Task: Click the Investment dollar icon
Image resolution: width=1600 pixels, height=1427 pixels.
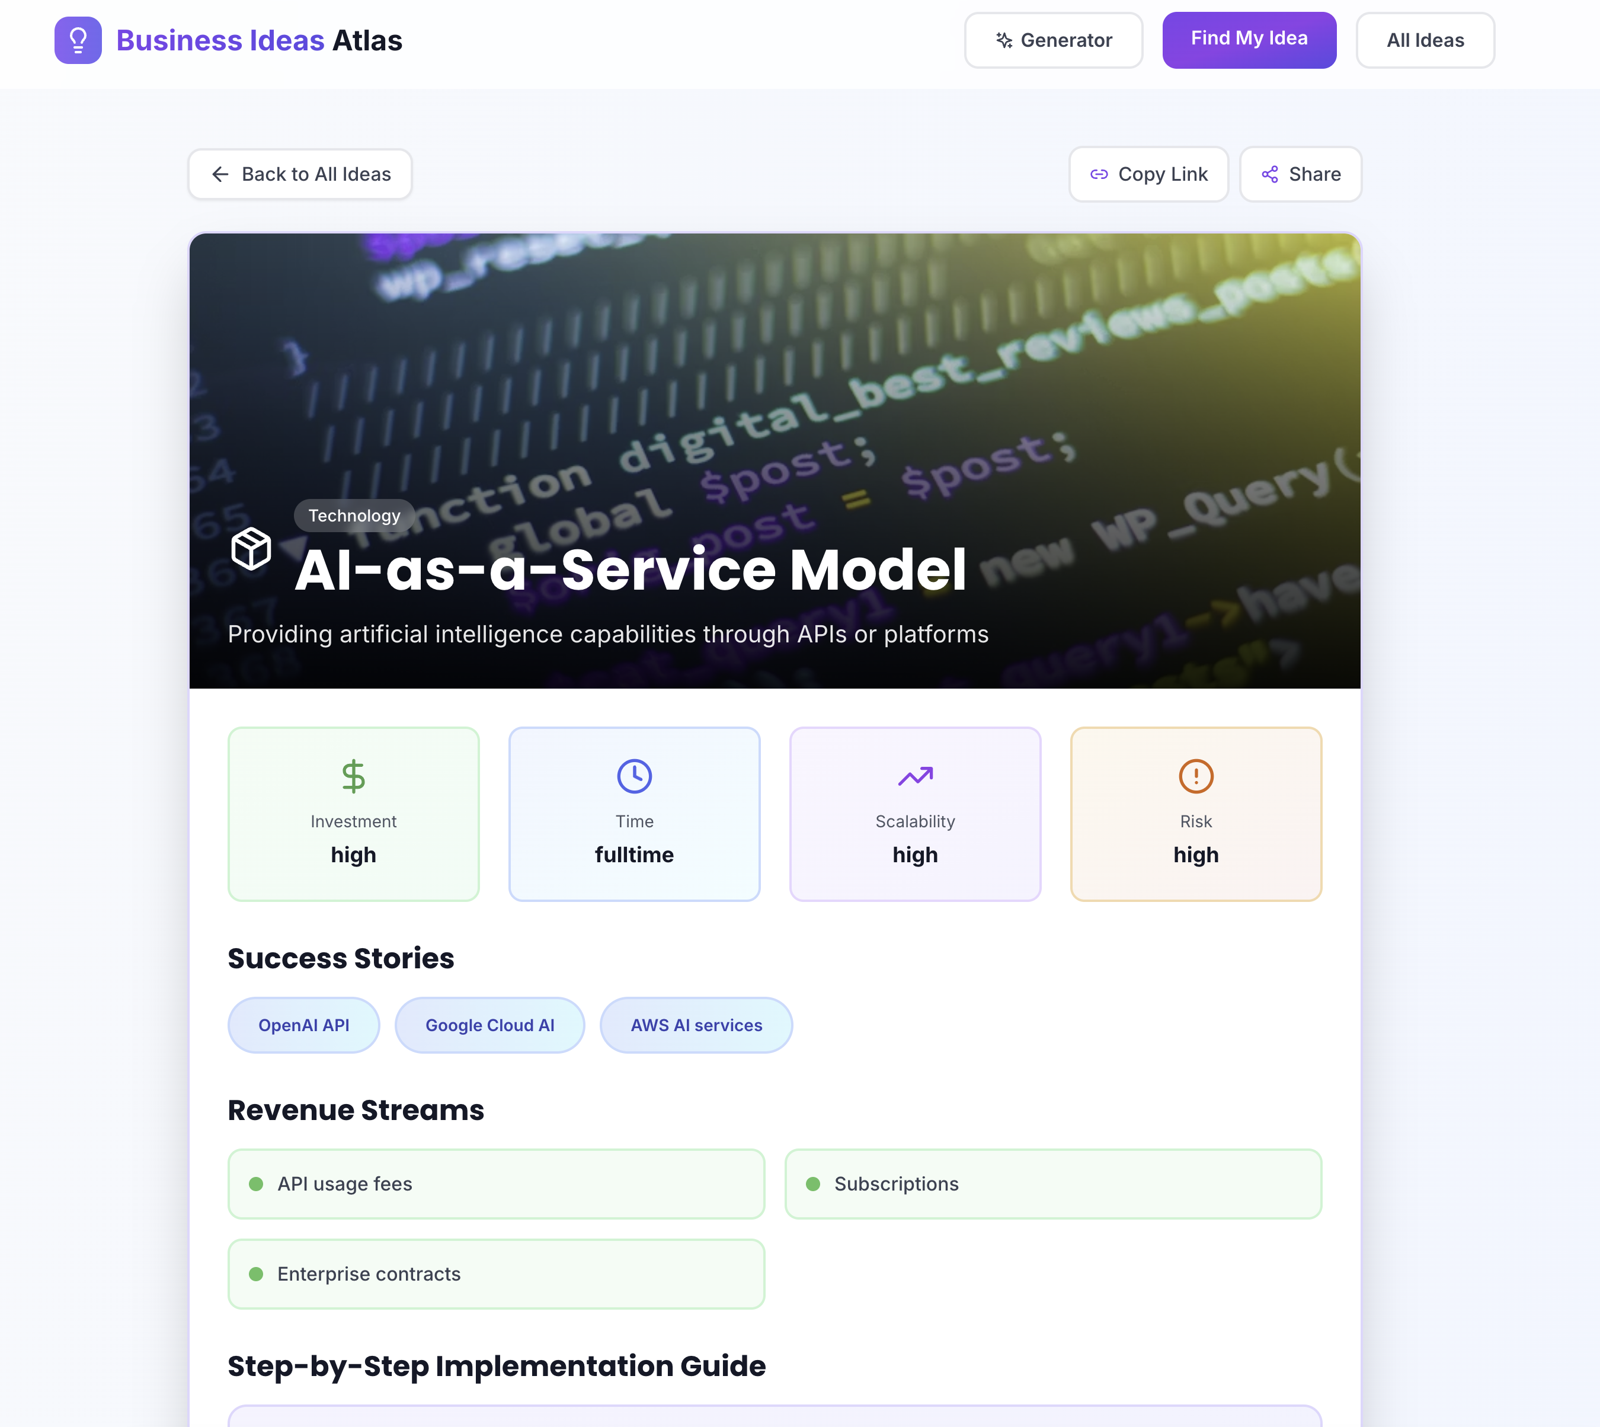Action: point(354,776)
